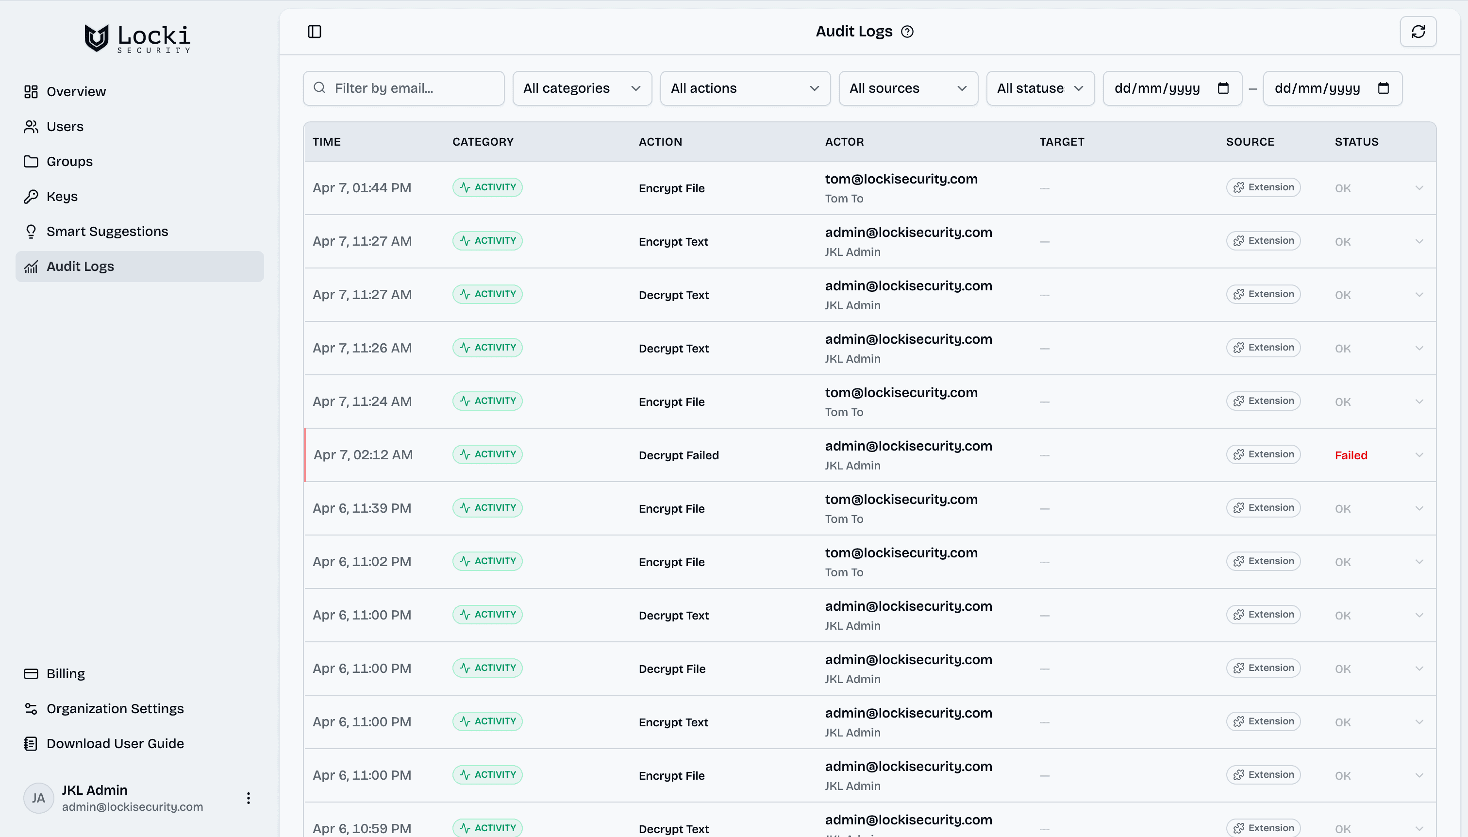Click the Audit Logs help icon
This screenshot has width=1468, height=837.
pyautogui.click(x=907, y=32)
